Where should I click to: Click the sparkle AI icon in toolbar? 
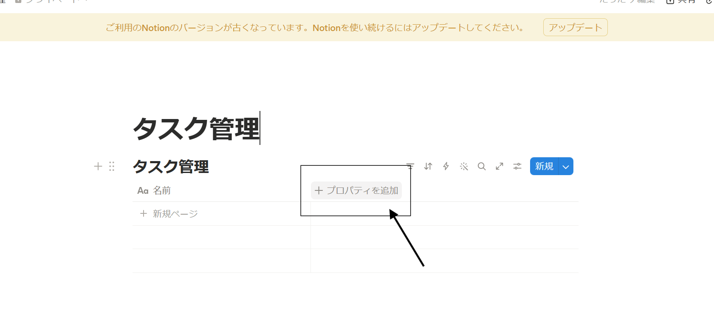(x=464, y=166)
